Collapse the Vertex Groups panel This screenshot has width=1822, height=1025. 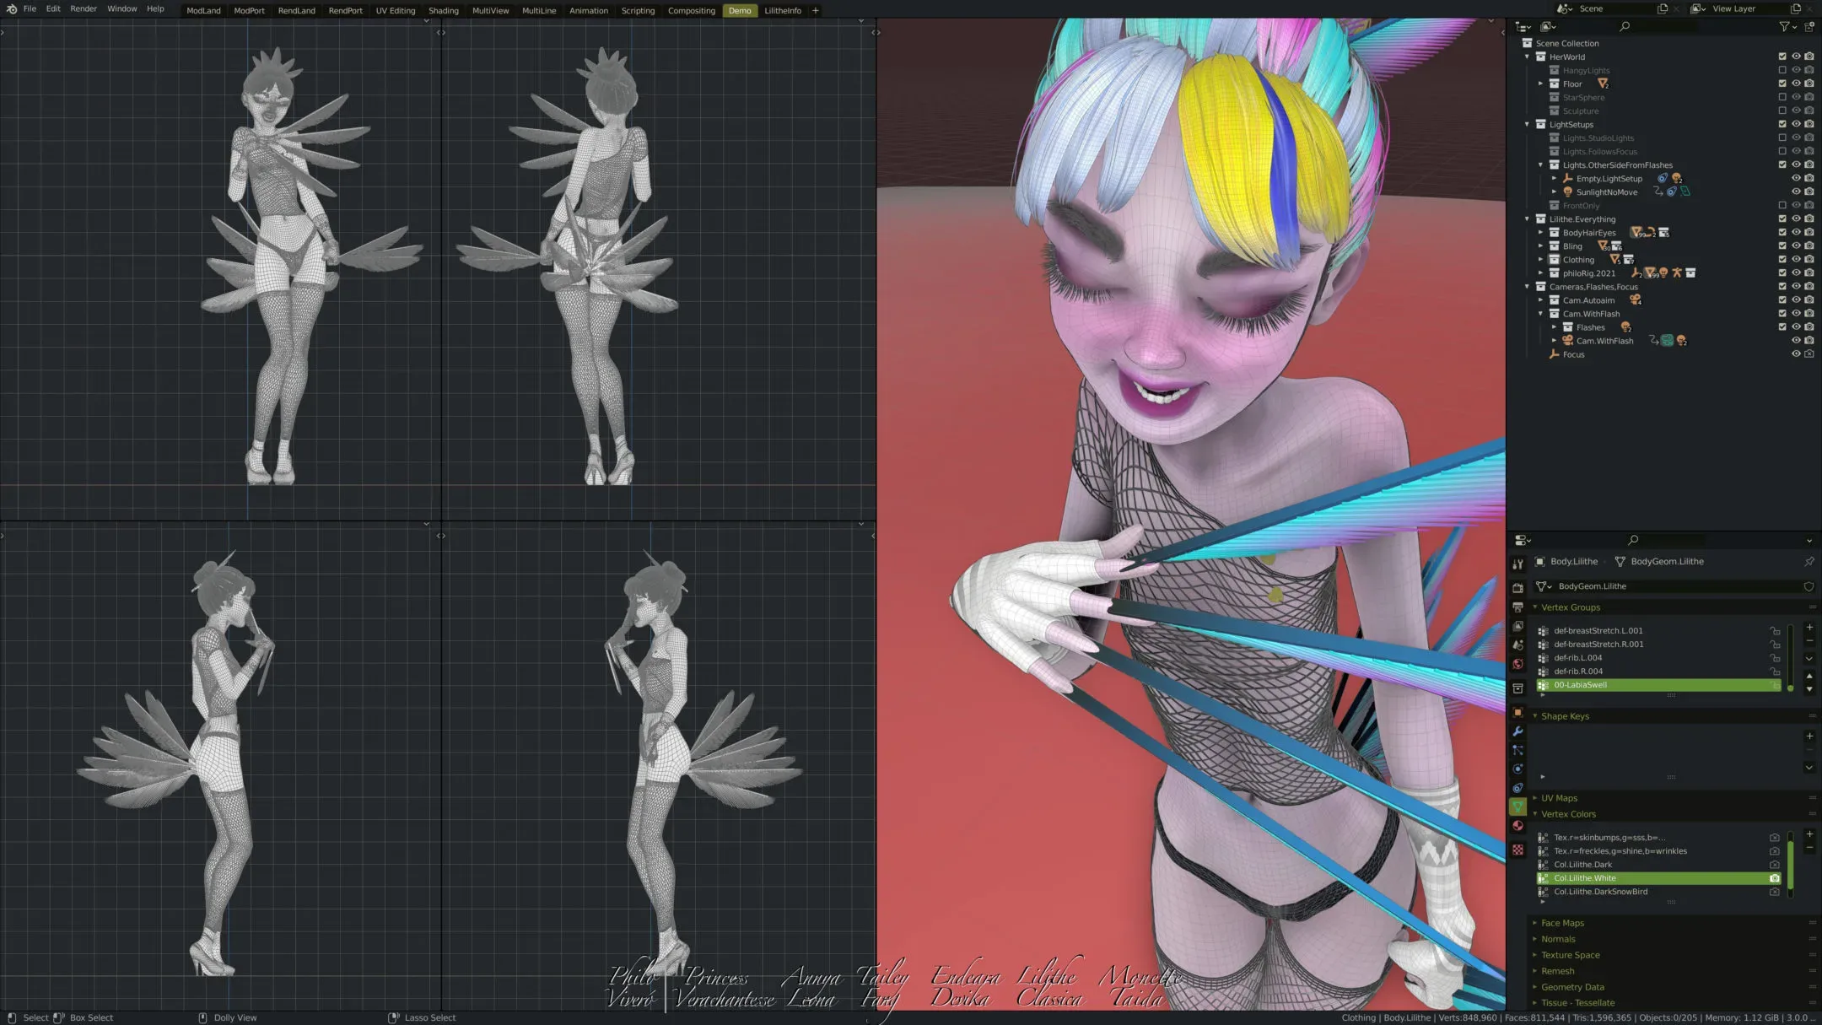(x=1571, y=607)
